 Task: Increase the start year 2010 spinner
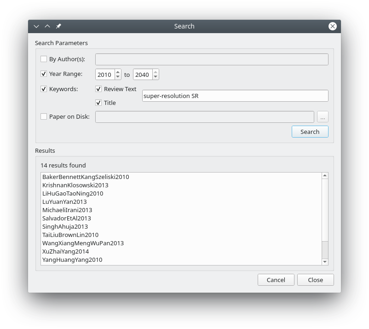(x=118, y=72)
